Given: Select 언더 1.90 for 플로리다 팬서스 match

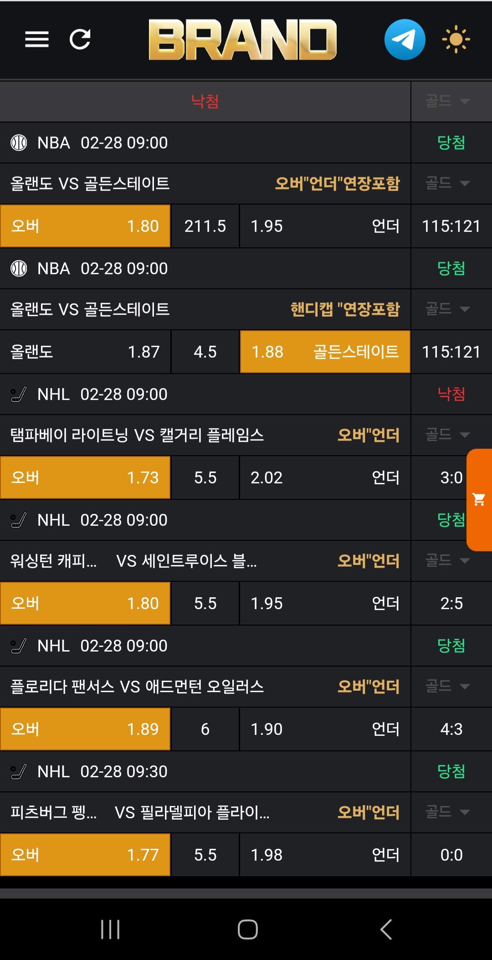Looking at the screenshot, I should (325, 729).
